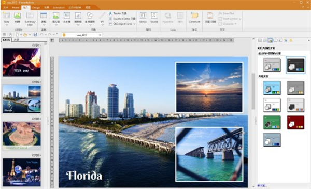Insert a Movie via ribbon icon
Viewport: 311px width, 189px height.
click(143, 18)
